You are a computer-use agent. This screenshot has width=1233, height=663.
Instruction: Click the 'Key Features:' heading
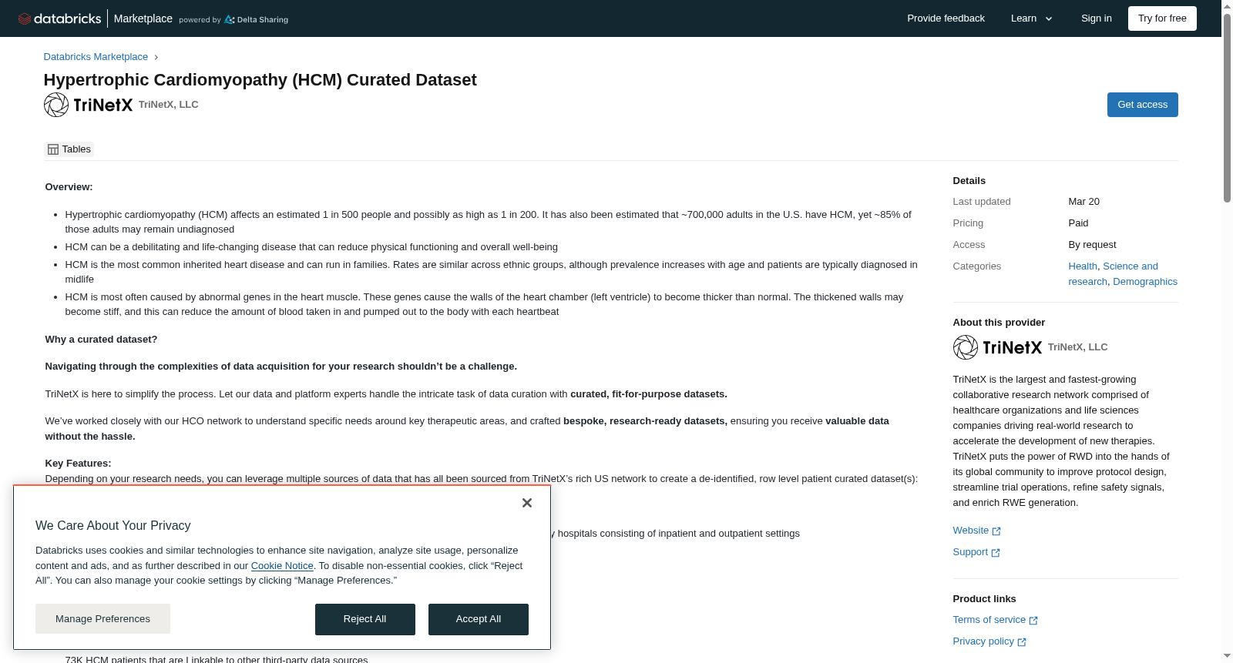(x=78, y=464)
